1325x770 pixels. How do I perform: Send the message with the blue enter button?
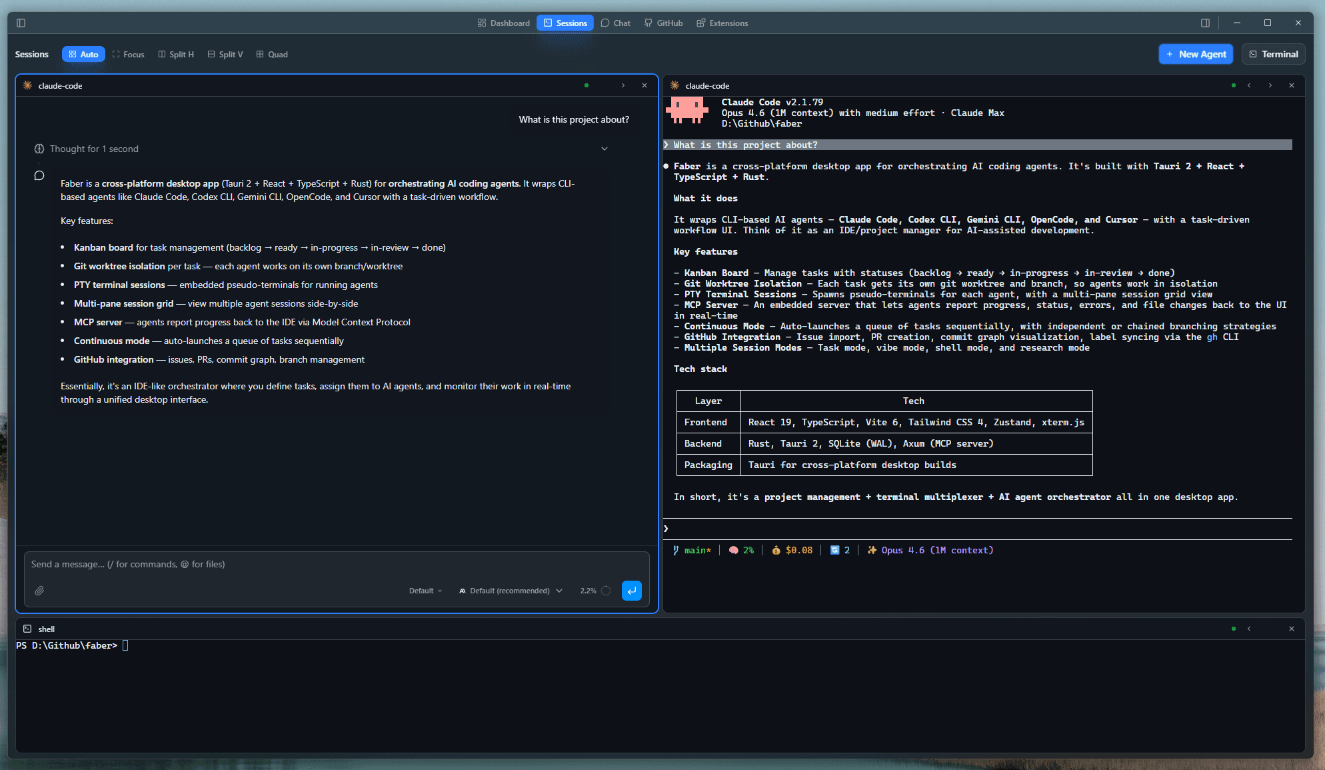click(x=632, y=591)
